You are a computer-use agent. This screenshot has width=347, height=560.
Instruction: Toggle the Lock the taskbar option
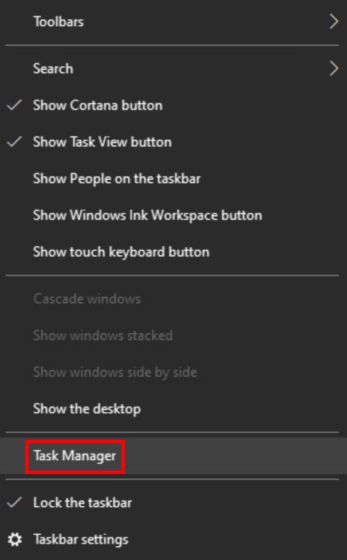point(82,503)
